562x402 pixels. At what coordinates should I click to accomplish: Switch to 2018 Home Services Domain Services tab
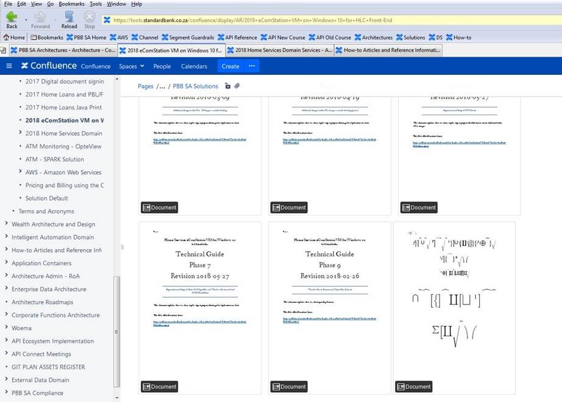pyautogui.click(x=280, y=50)
